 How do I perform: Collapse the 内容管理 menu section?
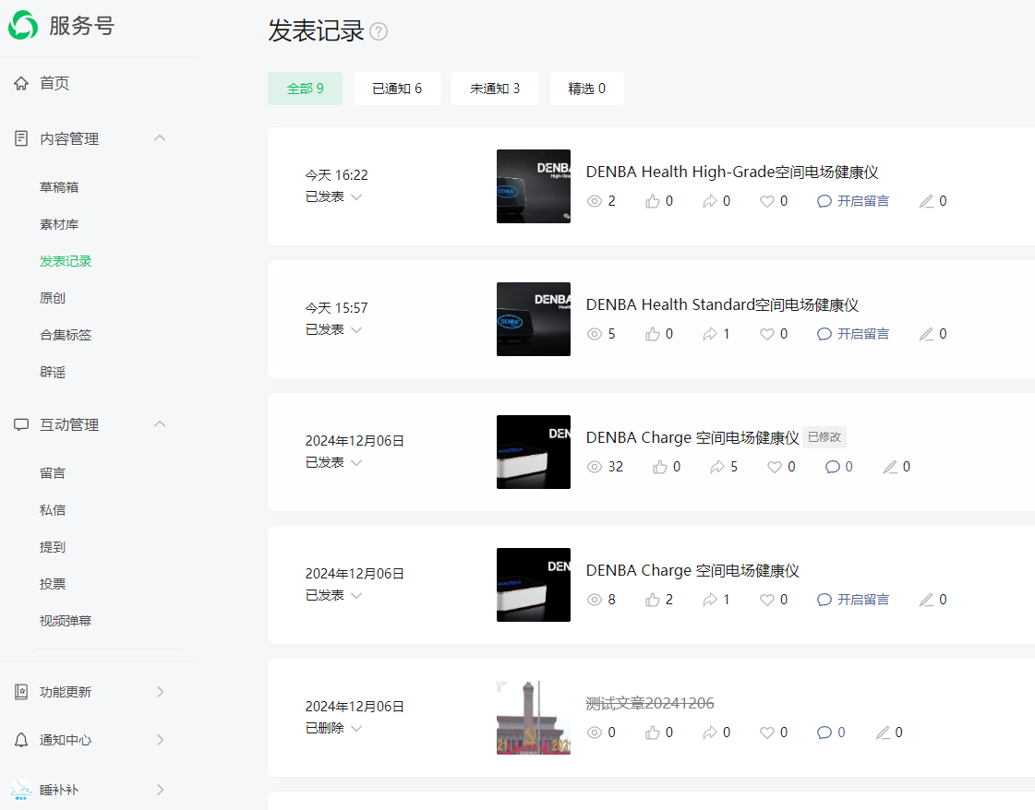pos(160,138)
